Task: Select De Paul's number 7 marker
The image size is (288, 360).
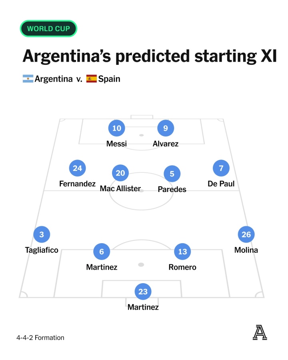Action: point(221,168)
